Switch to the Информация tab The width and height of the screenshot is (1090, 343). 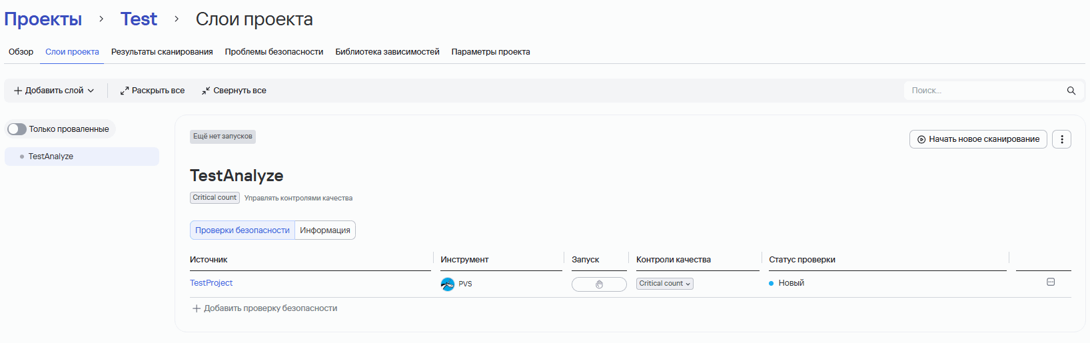324,230
